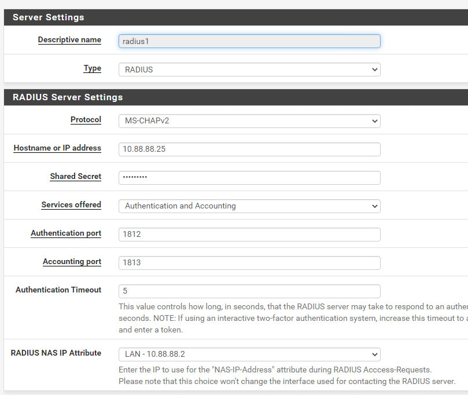Click the underlined Shared Secret label
The width and height of the screenshot is (468, 395).
(x=75, y=177)
